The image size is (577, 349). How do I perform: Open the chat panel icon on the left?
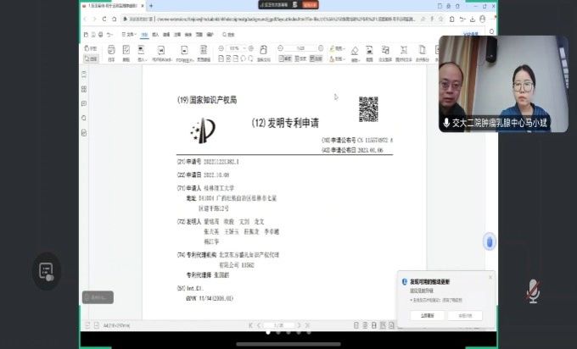coord(45,272)
